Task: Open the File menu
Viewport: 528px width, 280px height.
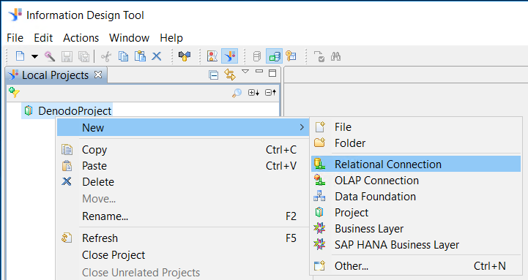Action: pos(15,37)
